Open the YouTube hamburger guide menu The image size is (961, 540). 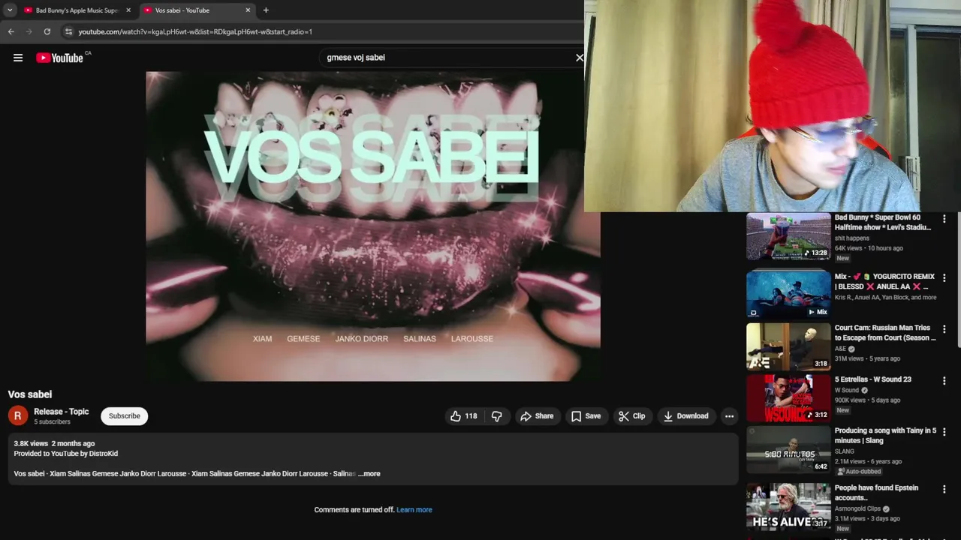tap(18, 58)
